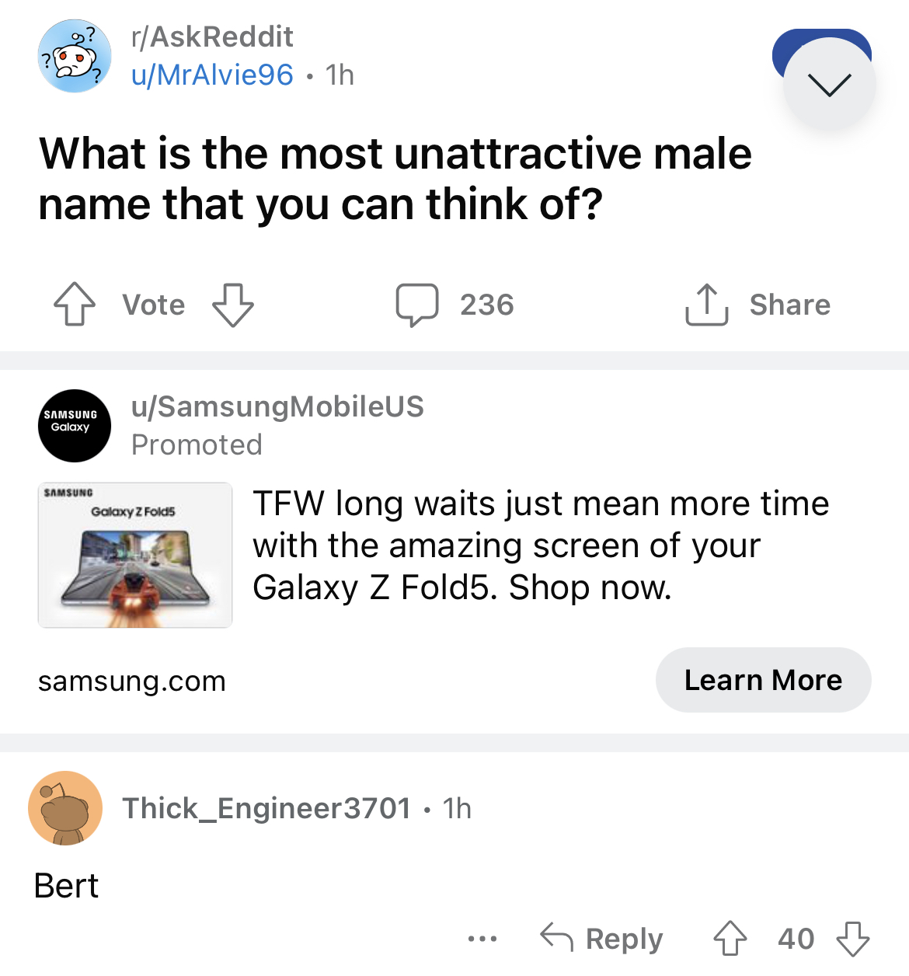Open the SamsungMobileUS profile avatar
Viewport: 909px width, 976px height.
[75, 426]
